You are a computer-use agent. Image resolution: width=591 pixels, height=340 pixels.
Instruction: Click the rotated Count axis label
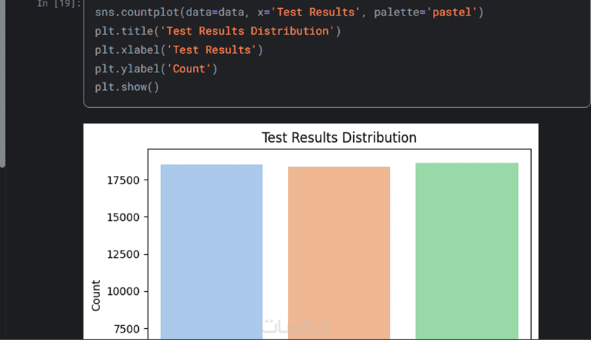(96, 295)
